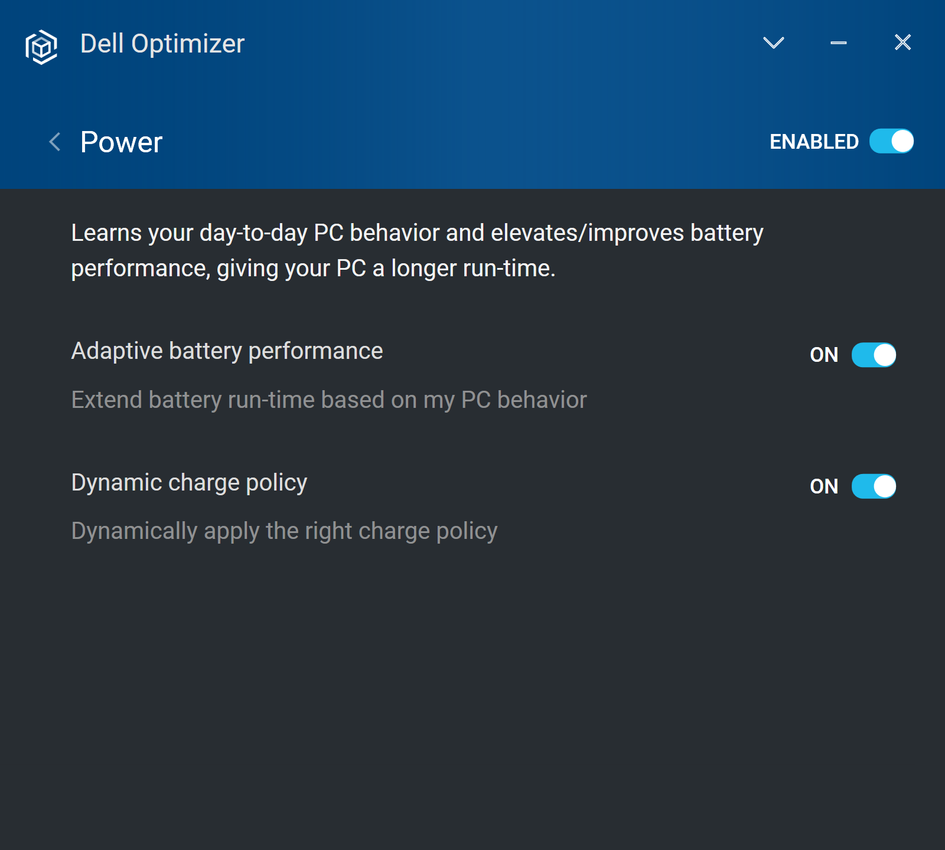Click the Dell Optimizer cube logo
Viewport: 945px width, 850px height.
tap(41, 46)
